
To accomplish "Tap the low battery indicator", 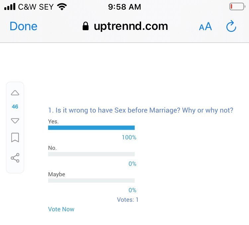I will 237,7.
